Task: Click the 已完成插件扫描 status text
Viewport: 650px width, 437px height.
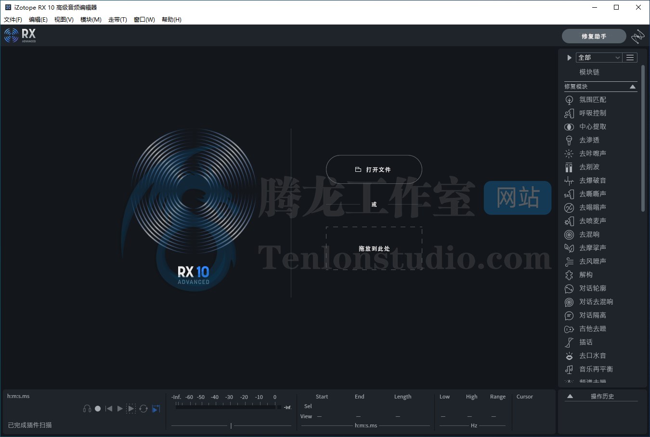Action: point(30,425)
